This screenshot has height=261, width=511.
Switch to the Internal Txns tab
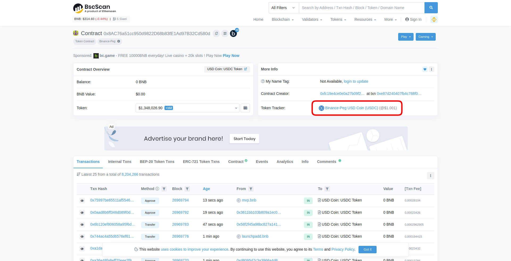(x=119, y=162)
